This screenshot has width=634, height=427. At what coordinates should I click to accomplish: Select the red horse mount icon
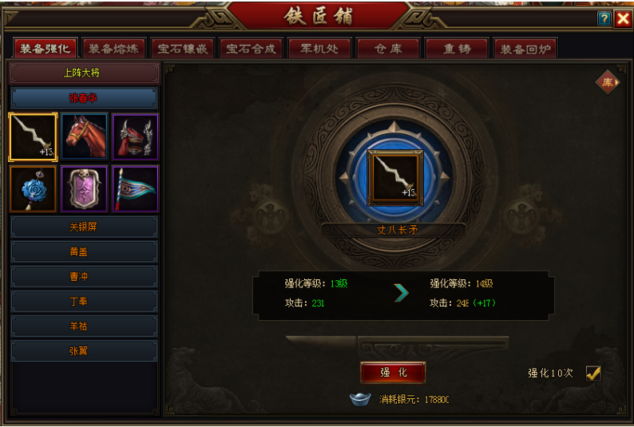coord(84,136)
